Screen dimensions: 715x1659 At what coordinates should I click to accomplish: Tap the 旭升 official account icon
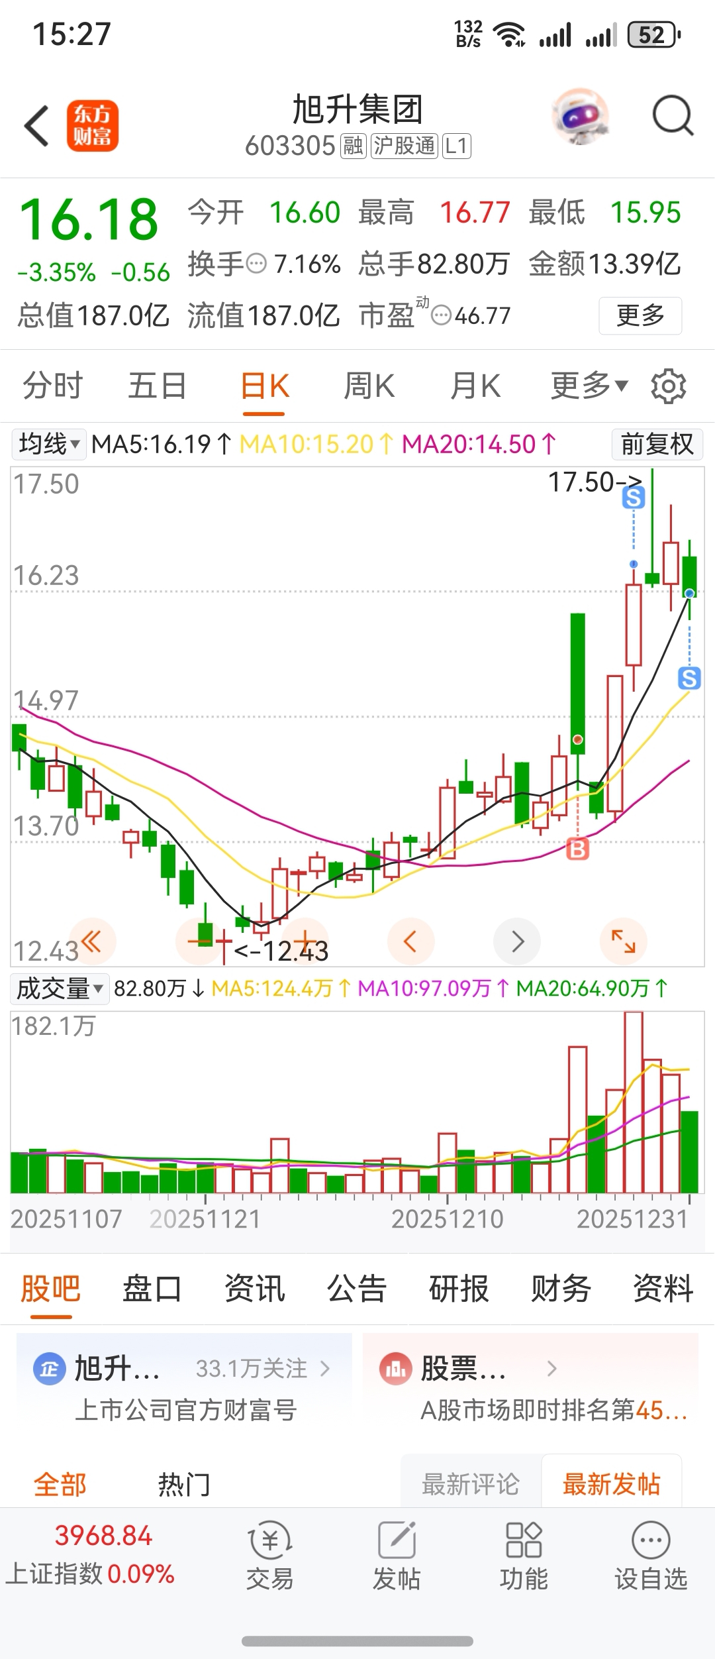50,1369
